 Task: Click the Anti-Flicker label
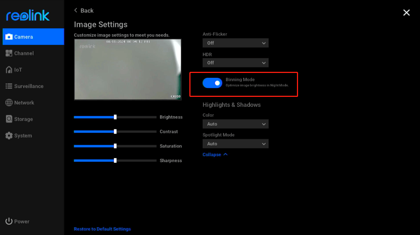215,34
